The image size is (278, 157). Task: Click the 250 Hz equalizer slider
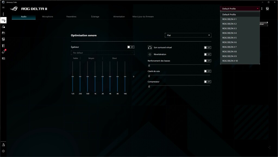coord(80,77)
